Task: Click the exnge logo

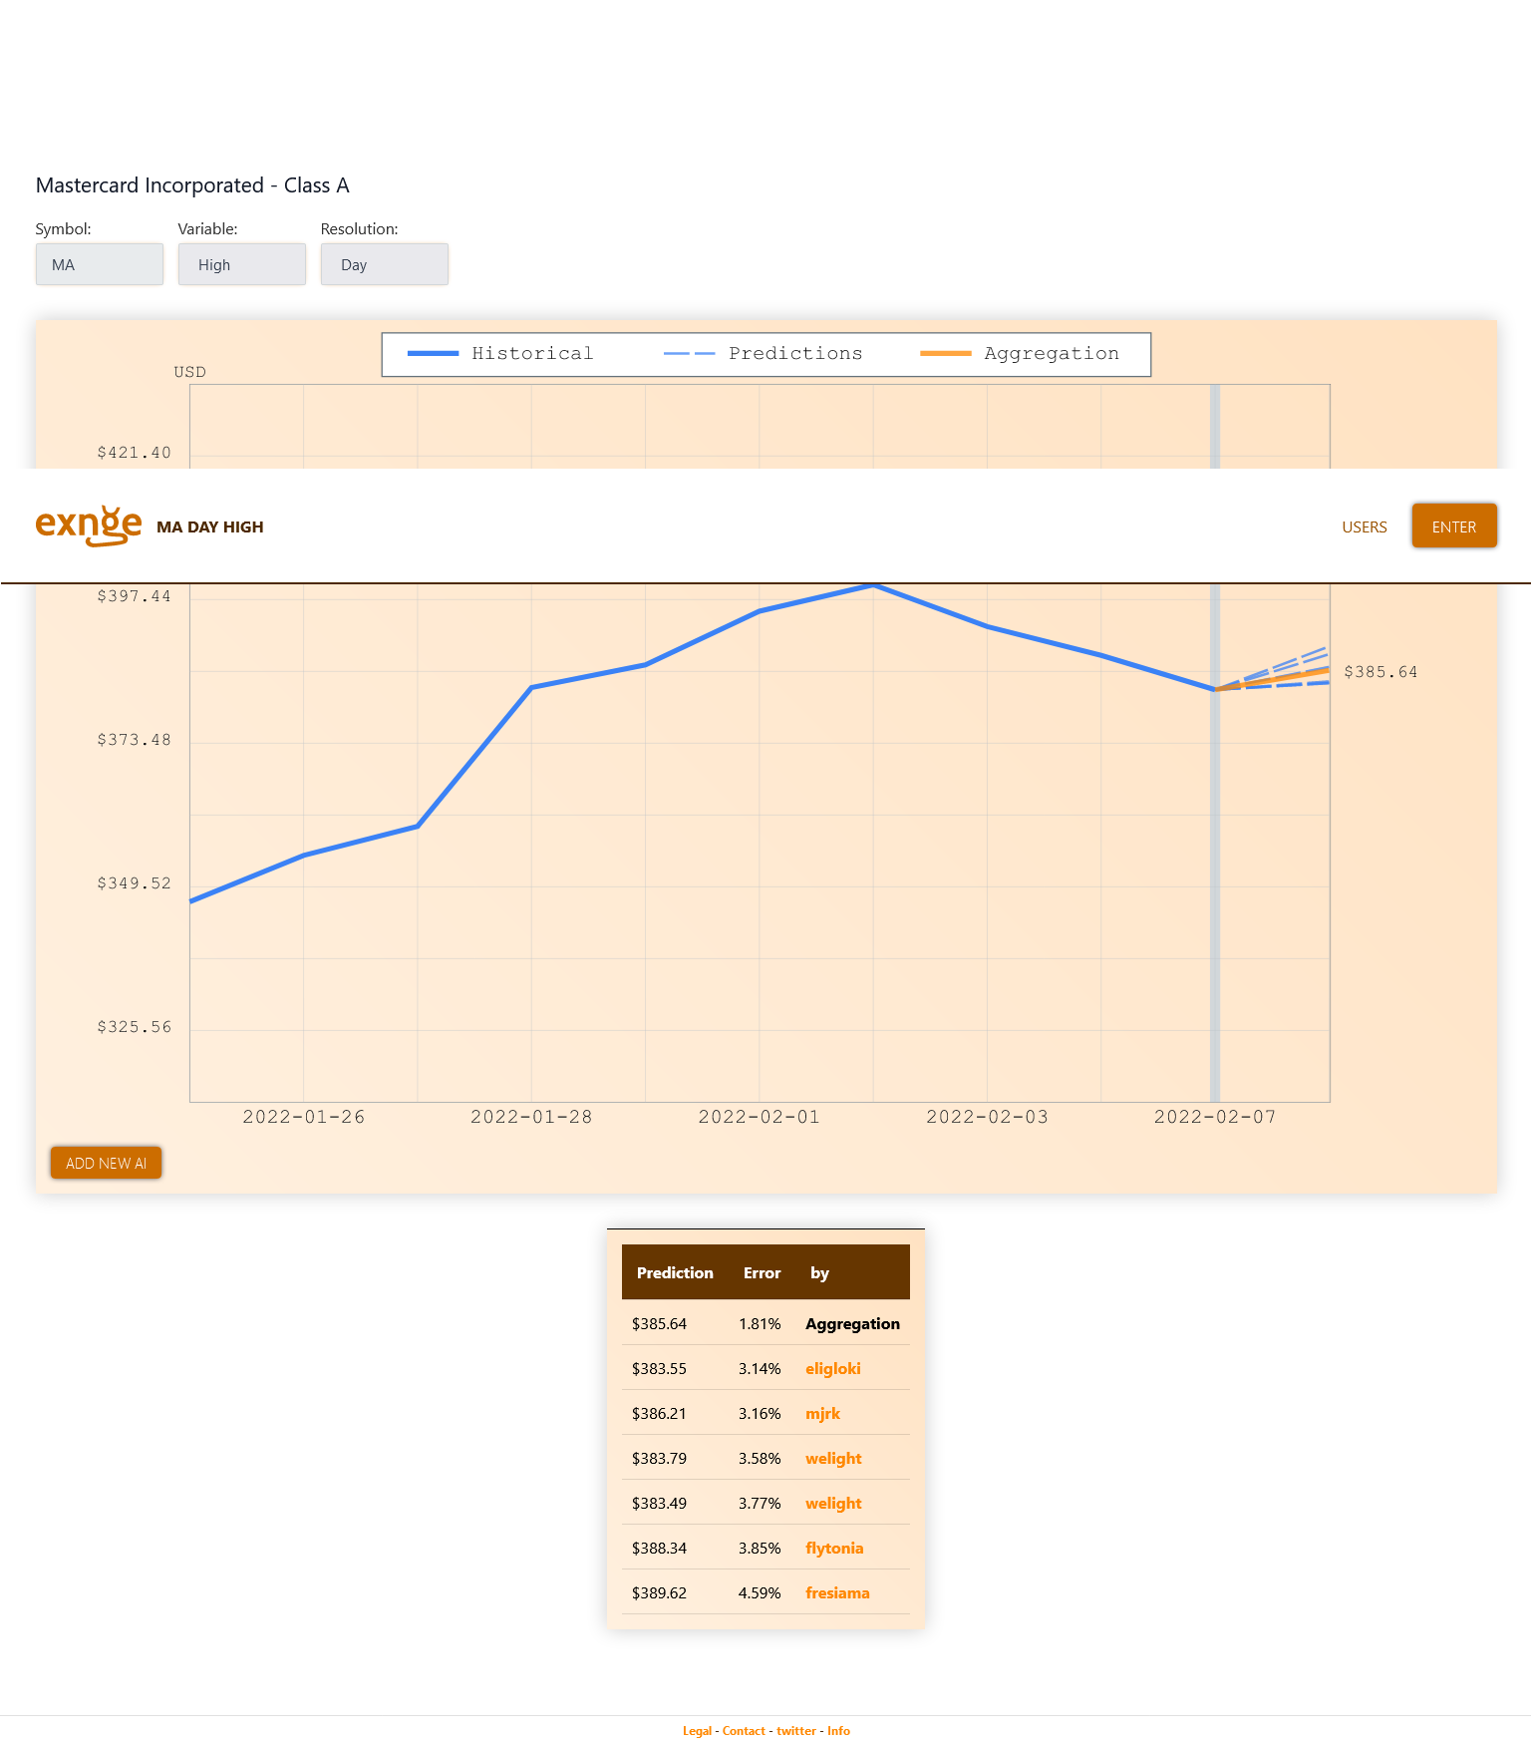Action: [x=89, y=525]
